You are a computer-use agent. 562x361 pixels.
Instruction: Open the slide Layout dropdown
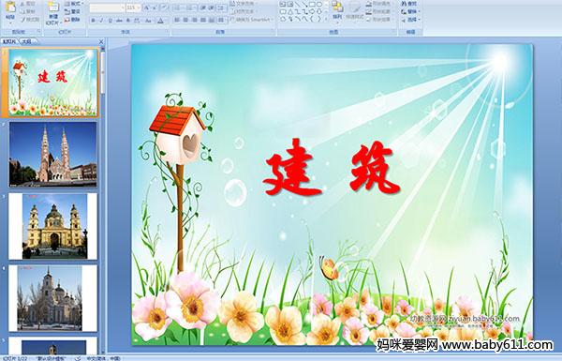pyautogui.click(x=73, y=4)
